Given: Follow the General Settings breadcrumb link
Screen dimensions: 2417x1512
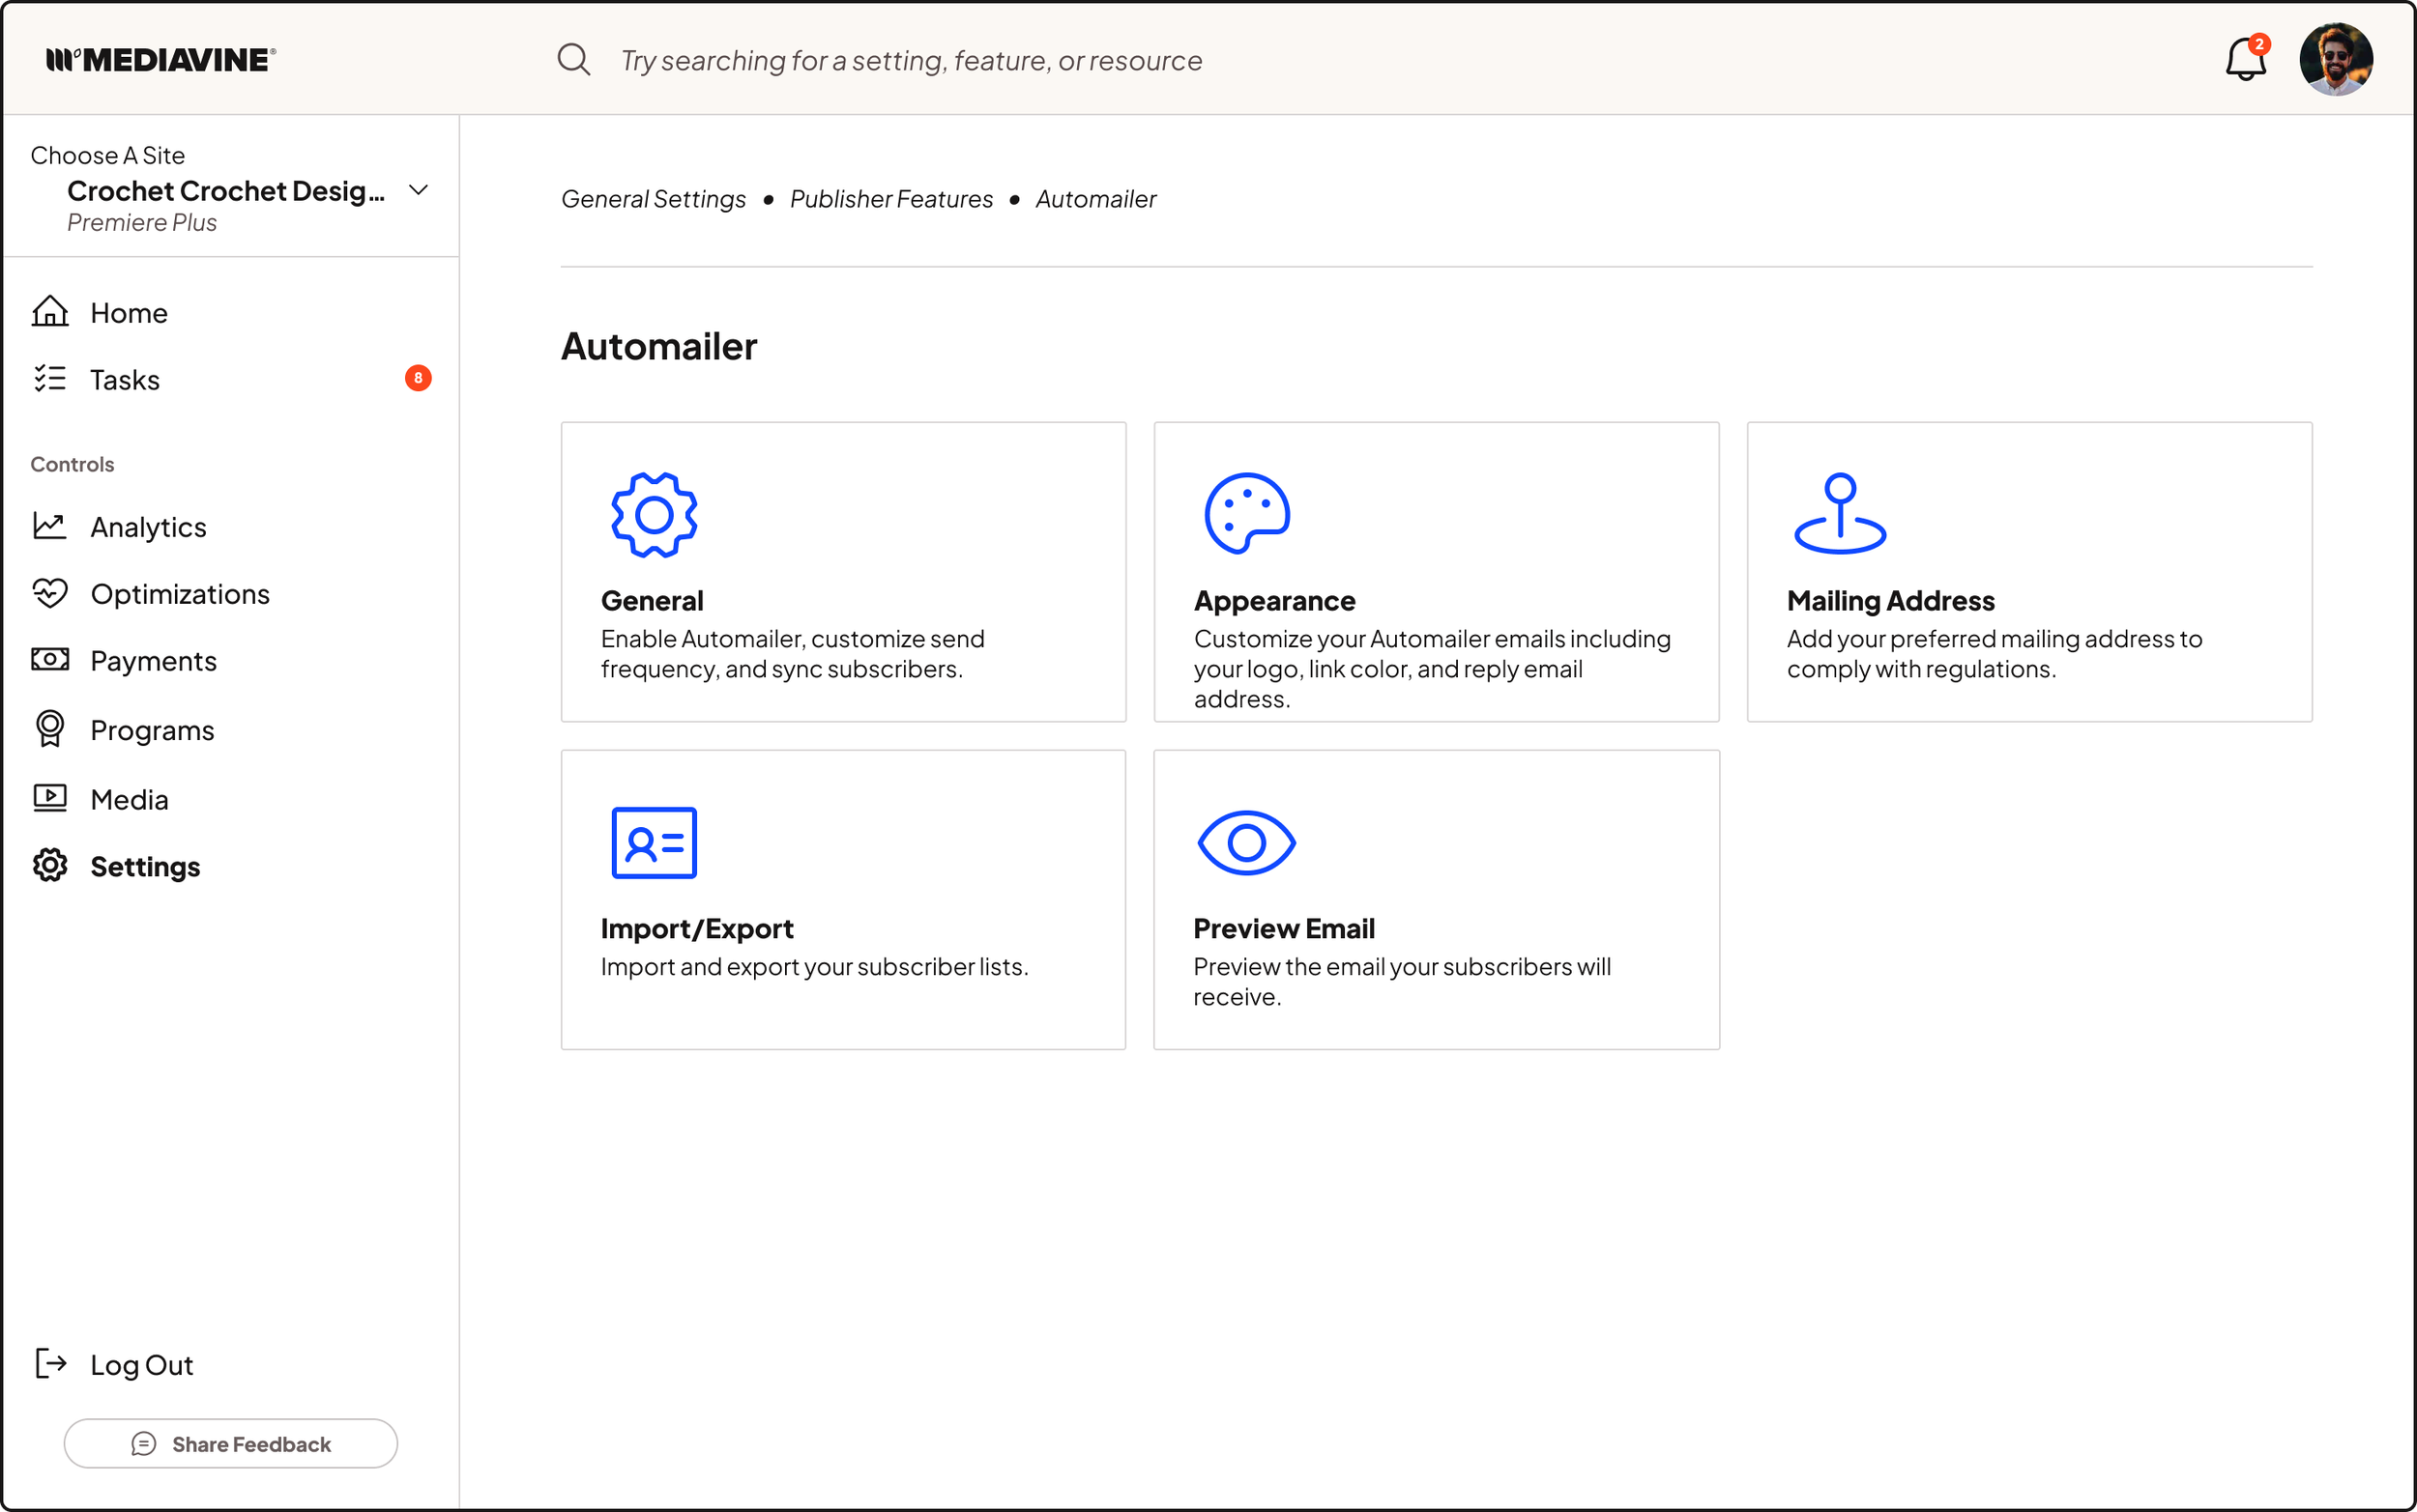Looking at the screenshot, I should (654, 199).
